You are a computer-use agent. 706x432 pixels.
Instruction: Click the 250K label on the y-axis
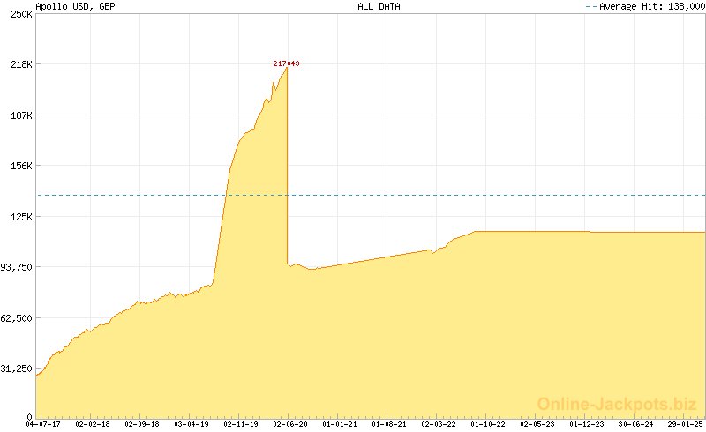pos(20,14)
